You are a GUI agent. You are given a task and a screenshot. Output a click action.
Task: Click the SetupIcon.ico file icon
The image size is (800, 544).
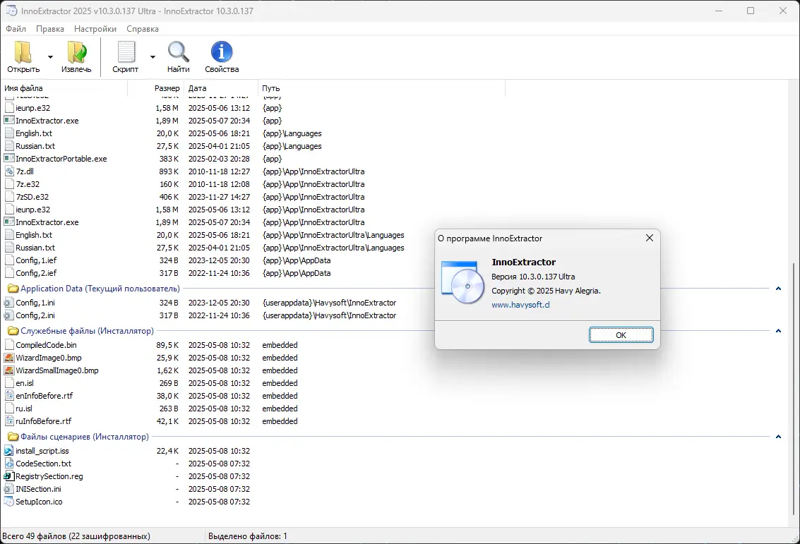(8, 502)
